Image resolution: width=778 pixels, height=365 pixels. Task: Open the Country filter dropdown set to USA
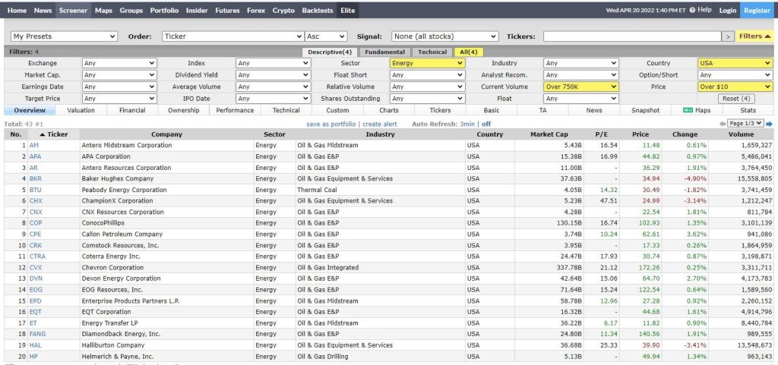[735, 64]
